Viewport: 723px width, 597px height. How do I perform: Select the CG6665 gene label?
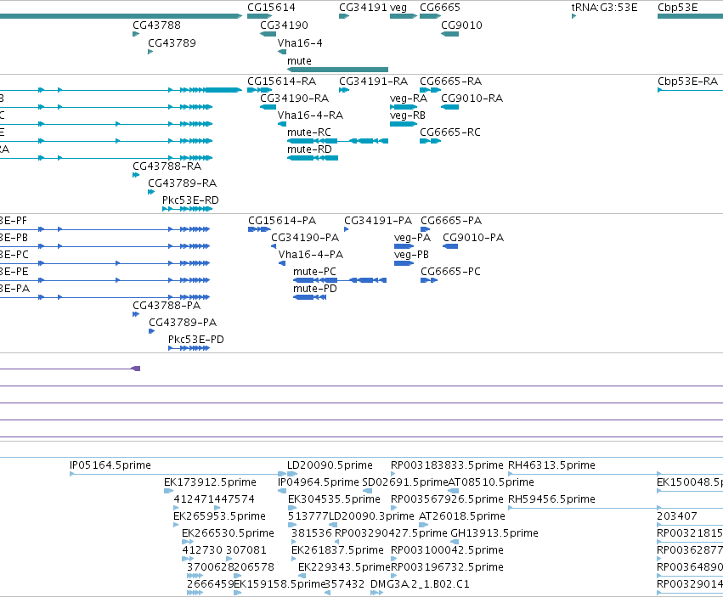point(440,8)
